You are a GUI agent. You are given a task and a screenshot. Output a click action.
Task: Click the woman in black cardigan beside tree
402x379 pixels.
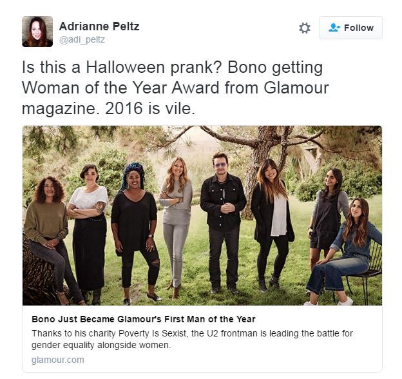[x=272, y=225]
